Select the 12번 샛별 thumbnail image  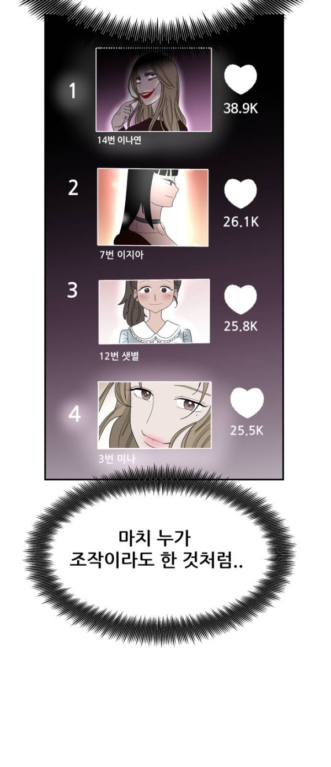coord(154,312)
